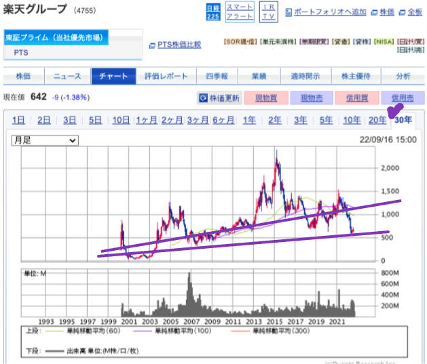This screenshot has width=427, height=364.
Task: Open the 株主優待 tab
Action: (356, 77)
